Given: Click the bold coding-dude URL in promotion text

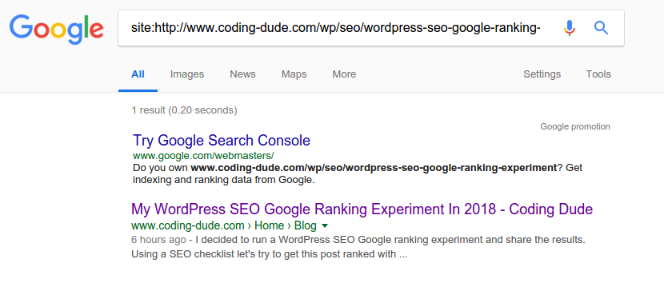Looking at the screenshot, I should coord(374,168).
